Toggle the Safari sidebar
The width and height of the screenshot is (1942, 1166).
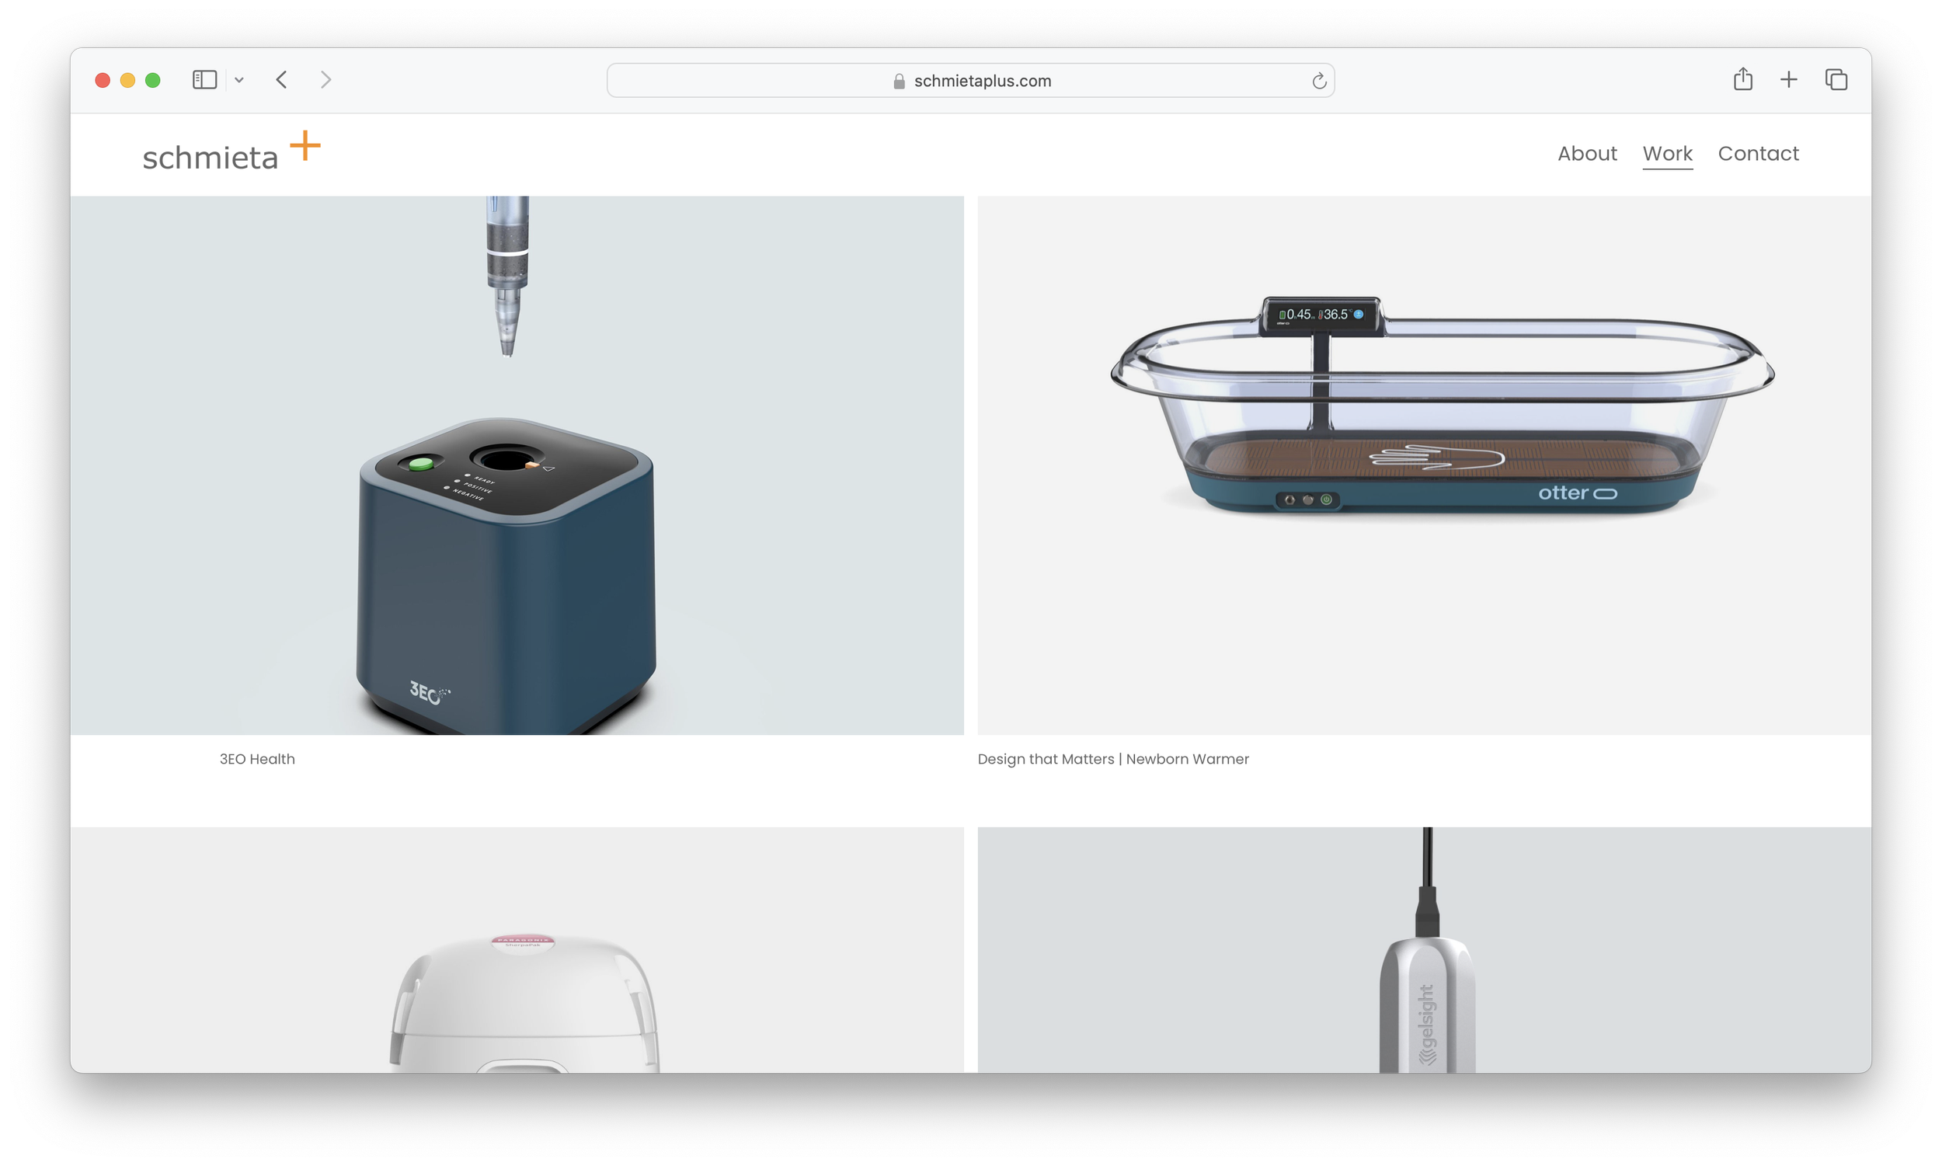(x=204, y=79)
